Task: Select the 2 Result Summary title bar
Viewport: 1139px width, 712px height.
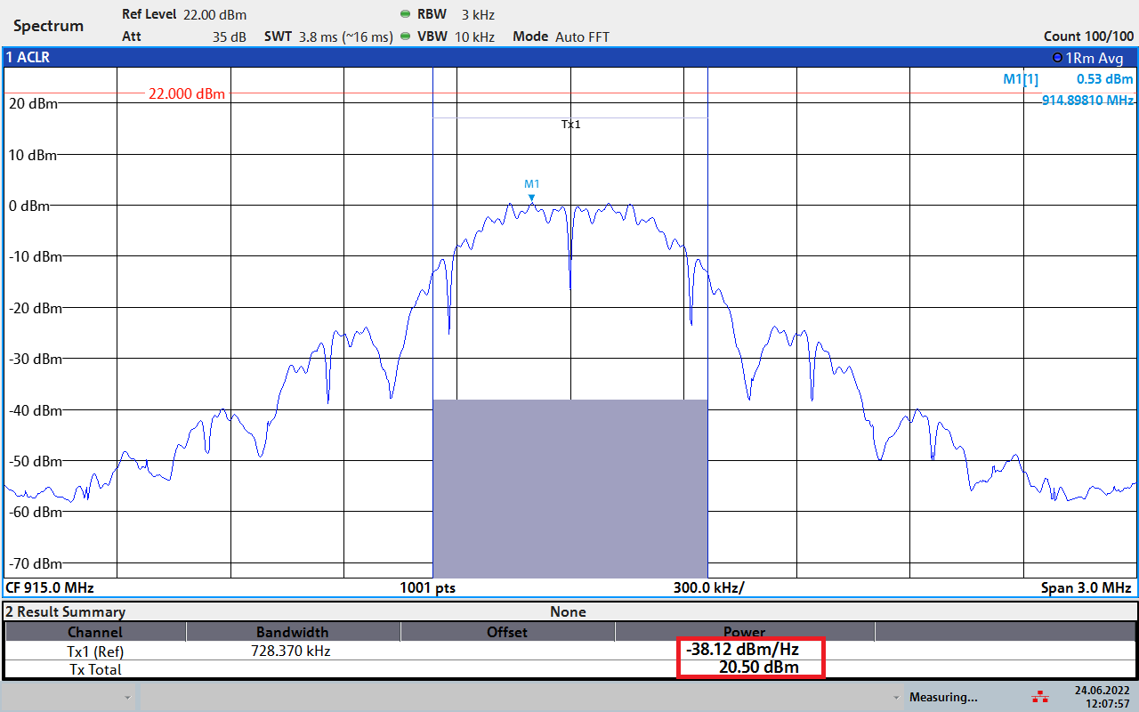Action: coord(569,611)
